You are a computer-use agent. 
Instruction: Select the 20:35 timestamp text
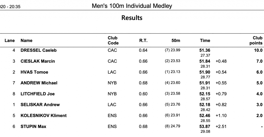click(15, 7)
